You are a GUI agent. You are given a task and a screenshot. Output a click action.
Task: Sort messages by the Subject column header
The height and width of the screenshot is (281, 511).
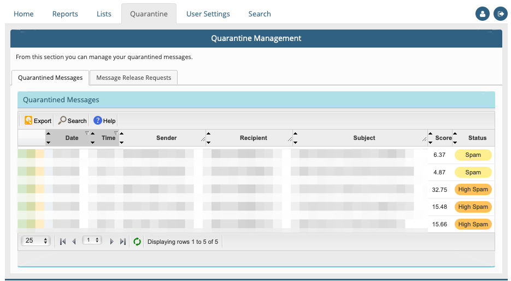[364, 138]
